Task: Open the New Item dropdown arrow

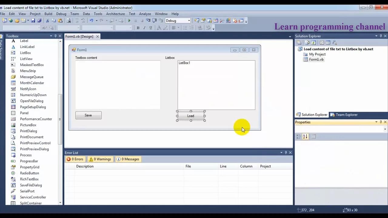Action: point(28,21)
